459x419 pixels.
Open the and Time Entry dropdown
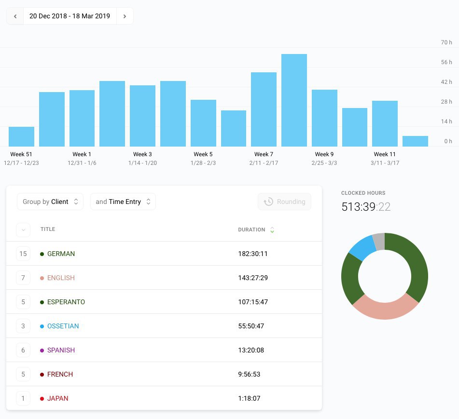[123, 202]
